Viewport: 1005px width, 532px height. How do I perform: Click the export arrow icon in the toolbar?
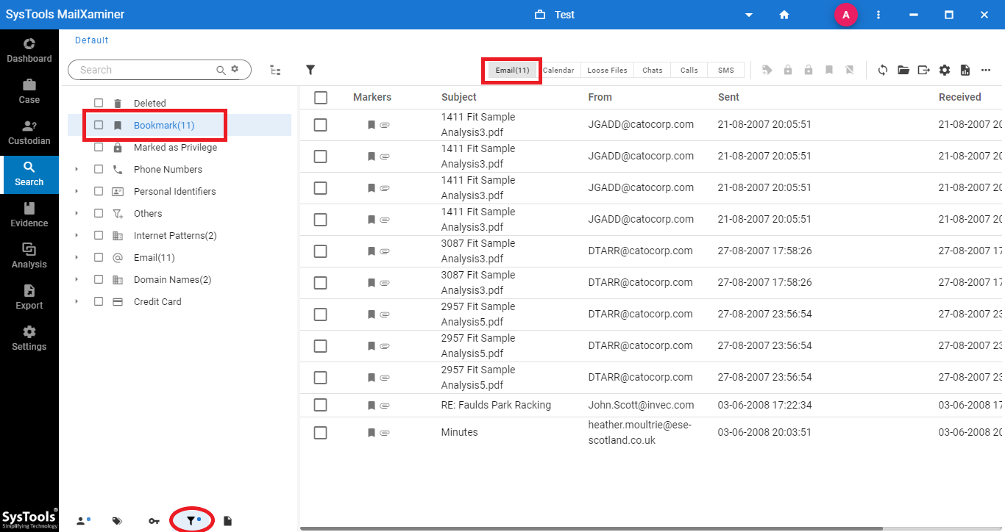coord(924,70)
